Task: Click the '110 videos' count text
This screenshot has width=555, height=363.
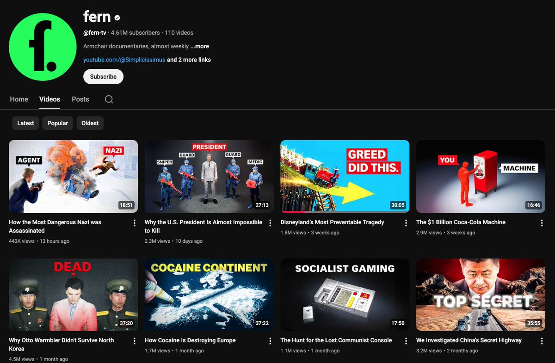Action: point(179,33)
